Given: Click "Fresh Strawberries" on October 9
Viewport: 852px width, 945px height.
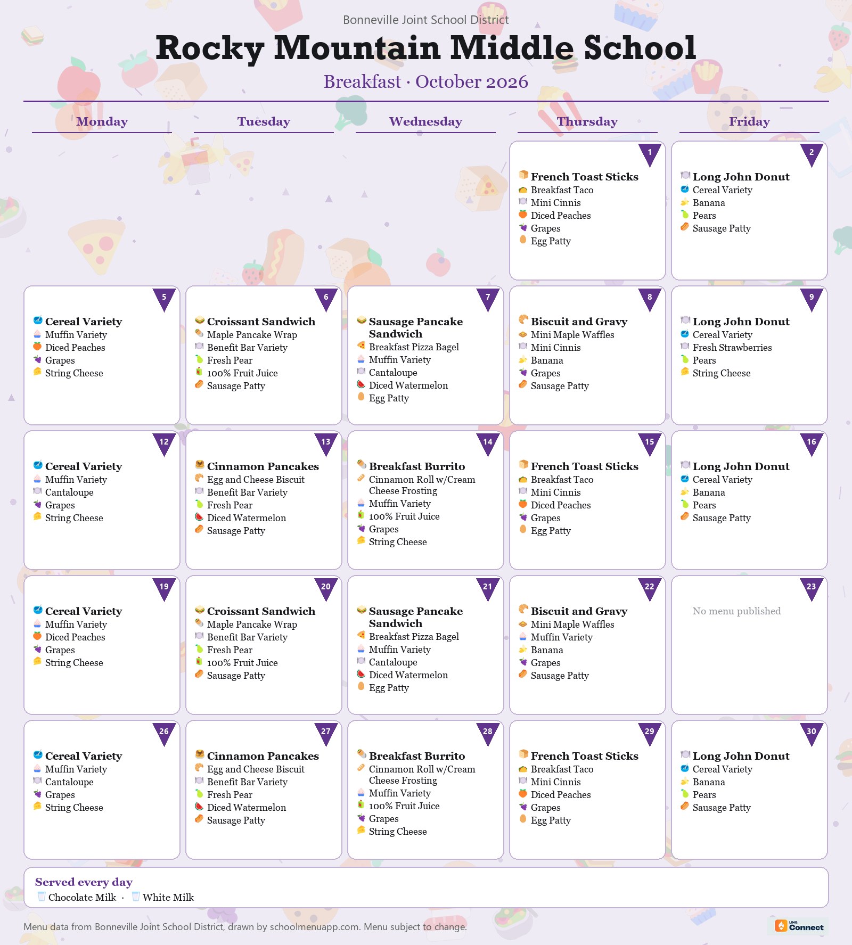Looking at the screenshot, I should point(732,347).
